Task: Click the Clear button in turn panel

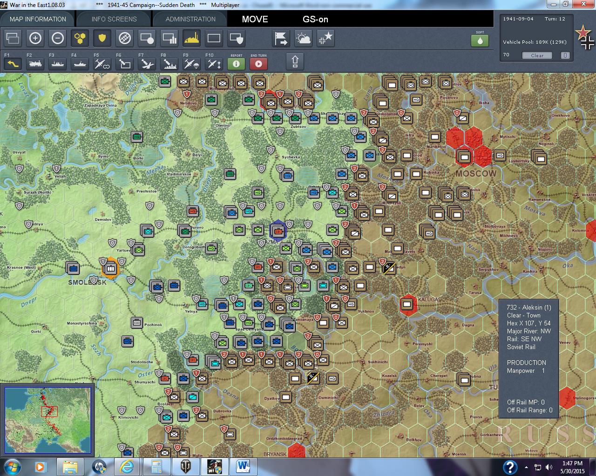Action: coord(537,55)
